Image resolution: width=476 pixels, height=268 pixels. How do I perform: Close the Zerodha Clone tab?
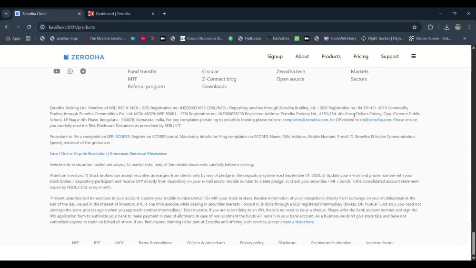79,14
